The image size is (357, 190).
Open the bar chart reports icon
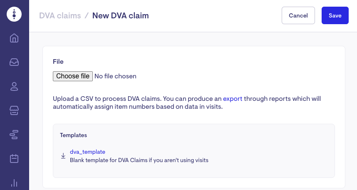(x=14, y=182)
